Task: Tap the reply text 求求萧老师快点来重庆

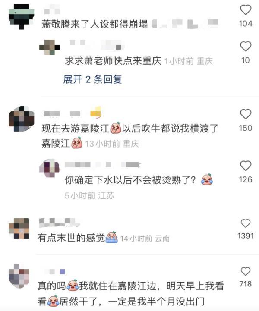Action: pyautogui.click(x=113, y=61)
